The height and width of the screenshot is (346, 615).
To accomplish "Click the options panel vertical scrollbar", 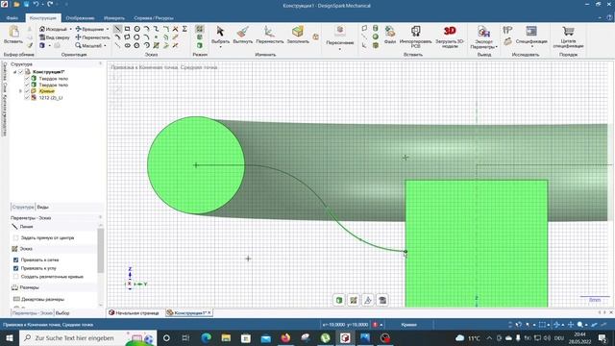I will (x=100, y=250).
